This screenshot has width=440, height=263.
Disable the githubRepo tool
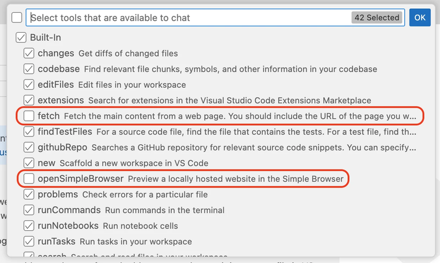[29, 147]
